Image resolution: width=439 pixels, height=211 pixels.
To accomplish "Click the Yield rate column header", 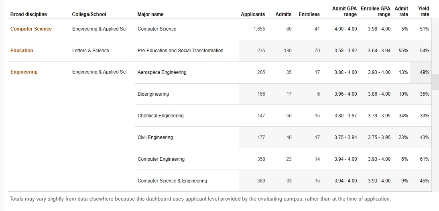I will (423, 11).
